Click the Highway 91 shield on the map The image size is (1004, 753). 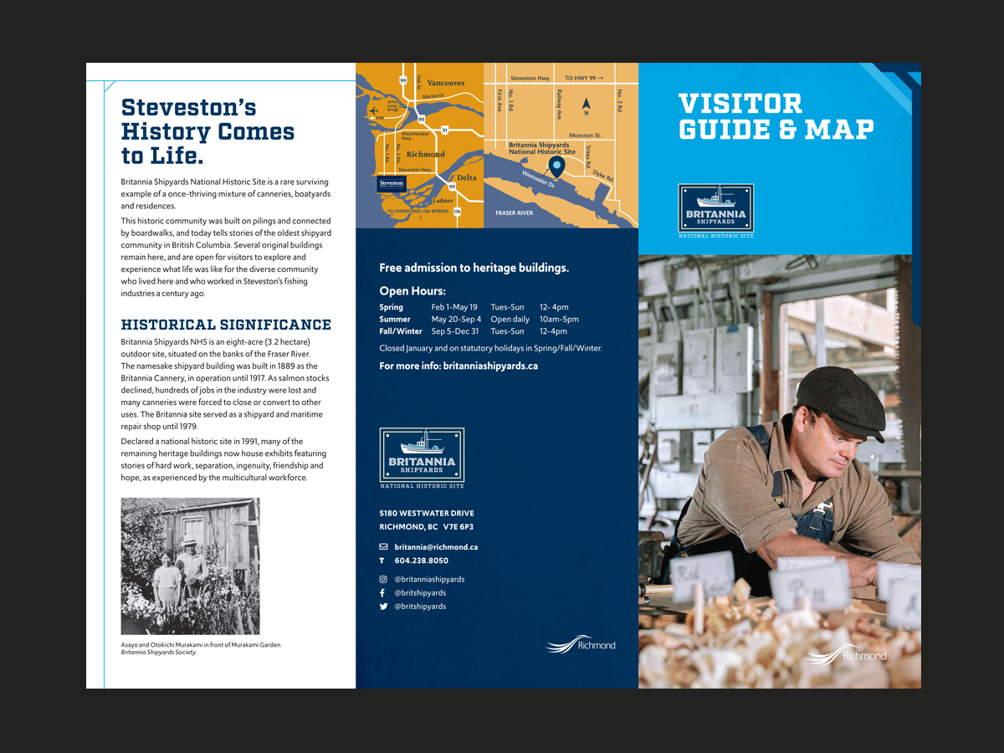coord(444,131)
